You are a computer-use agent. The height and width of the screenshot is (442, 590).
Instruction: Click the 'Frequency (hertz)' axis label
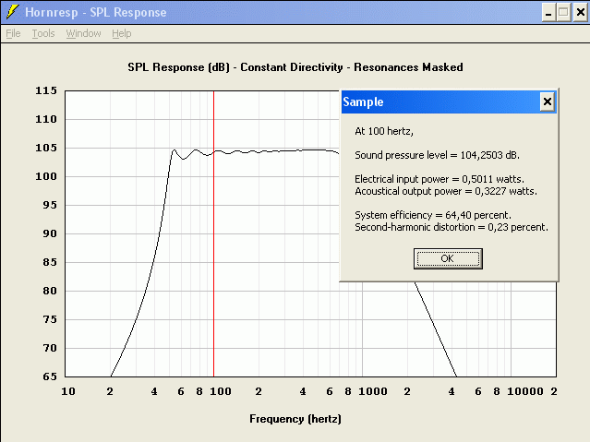click(295, 419)
